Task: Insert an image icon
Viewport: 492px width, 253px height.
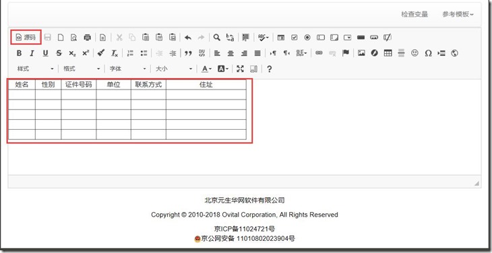Action: tap(361, 53)
